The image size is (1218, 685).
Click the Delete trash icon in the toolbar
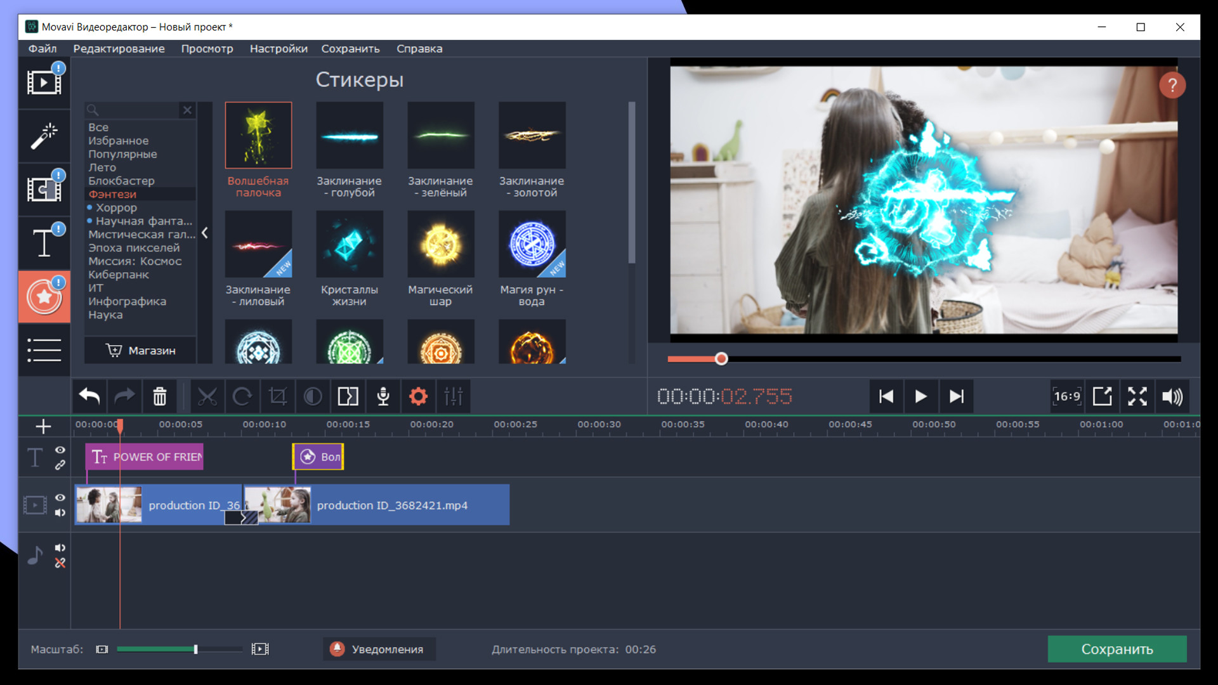(x=160, y=397)
